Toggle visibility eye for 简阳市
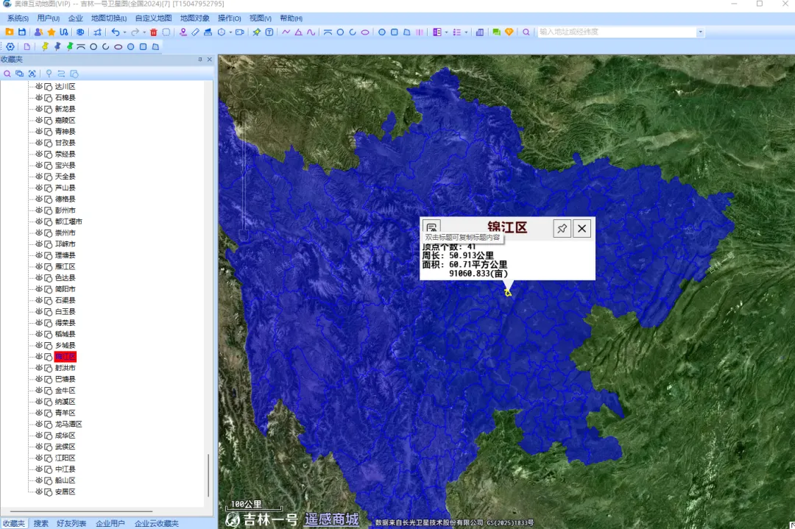 click(38, 289)
